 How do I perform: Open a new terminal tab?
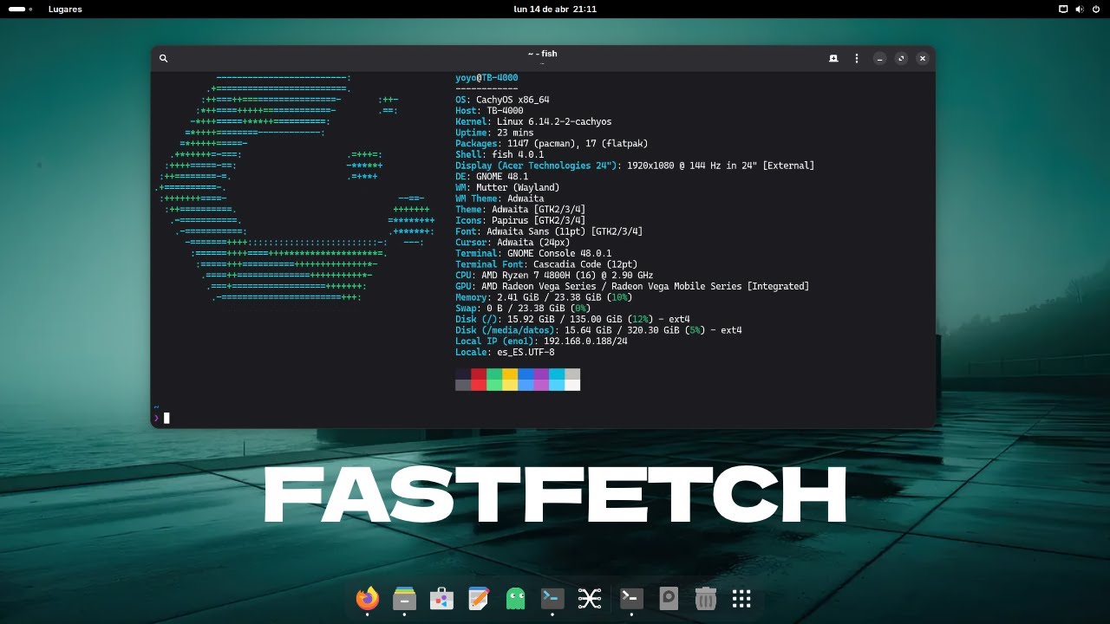pos(833,58)
